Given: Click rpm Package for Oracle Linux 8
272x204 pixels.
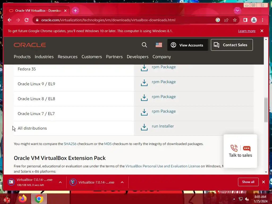Looking at the screenshot, I should pyautogui.click(x=164, y=97).
